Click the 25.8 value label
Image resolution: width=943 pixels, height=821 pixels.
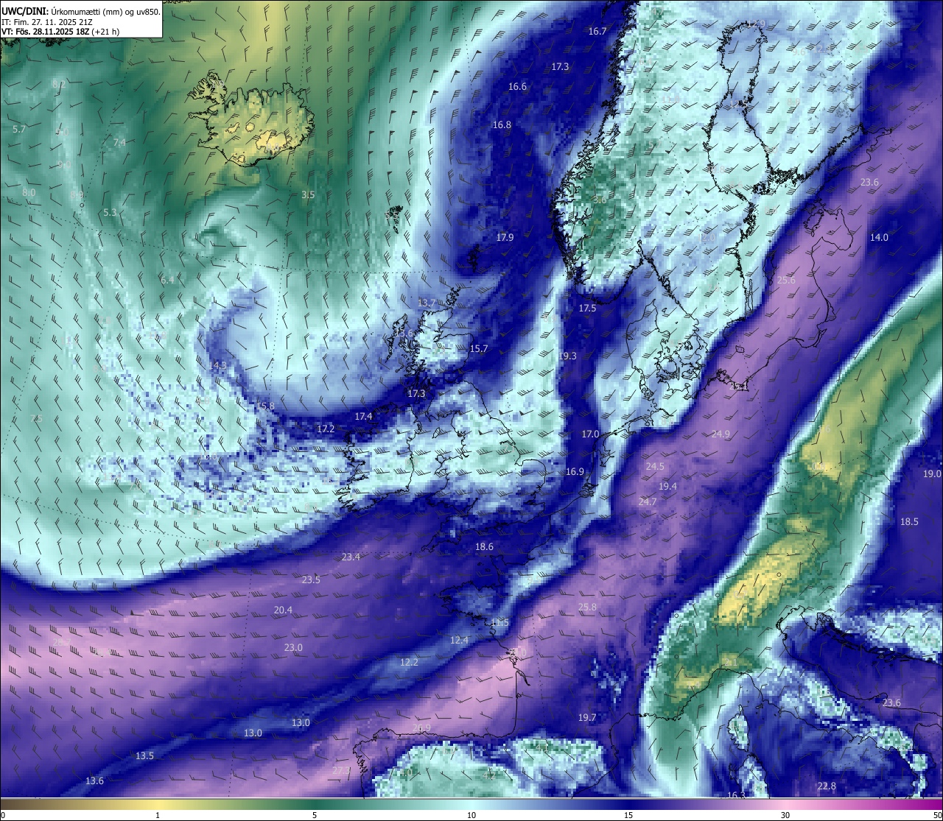click(587, 607)
